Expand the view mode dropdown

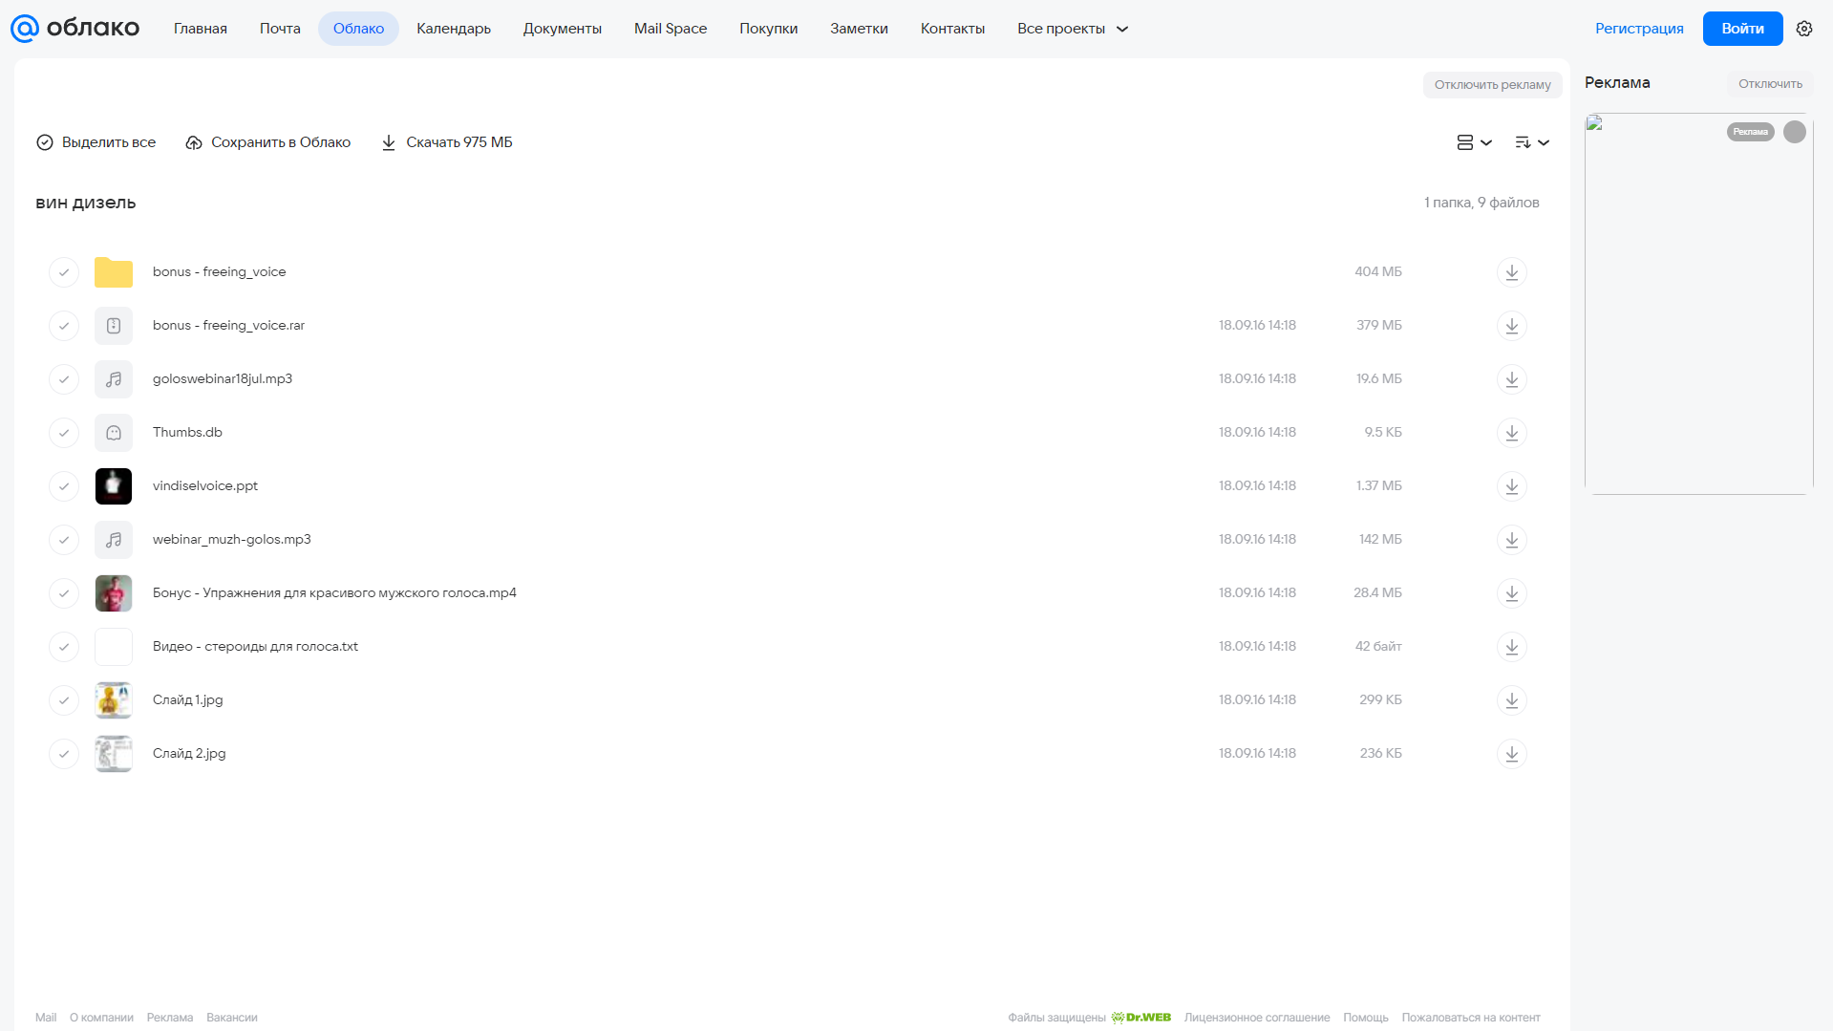pyautogui.click(x=1474, y=142)
